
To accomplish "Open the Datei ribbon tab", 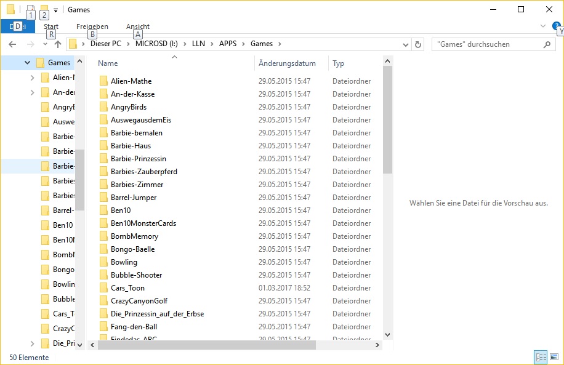I will click(x=18, y=26).
